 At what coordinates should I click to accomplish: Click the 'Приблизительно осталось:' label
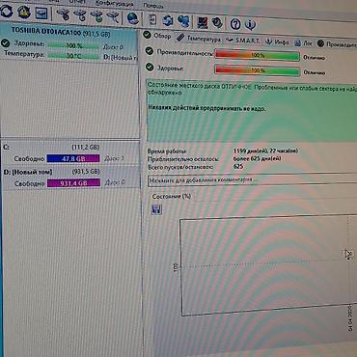(183, 159)
